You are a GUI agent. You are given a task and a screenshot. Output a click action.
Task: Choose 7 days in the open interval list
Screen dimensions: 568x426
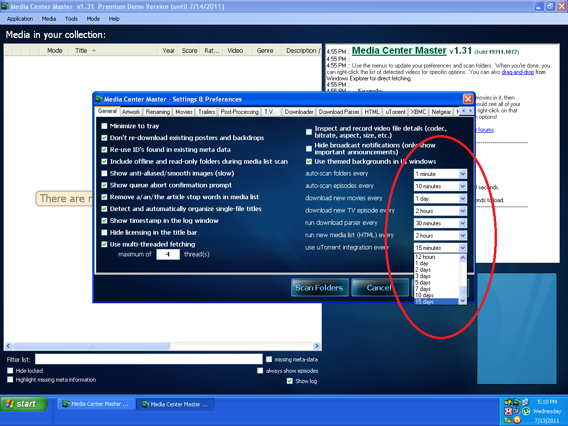(436, 289)
